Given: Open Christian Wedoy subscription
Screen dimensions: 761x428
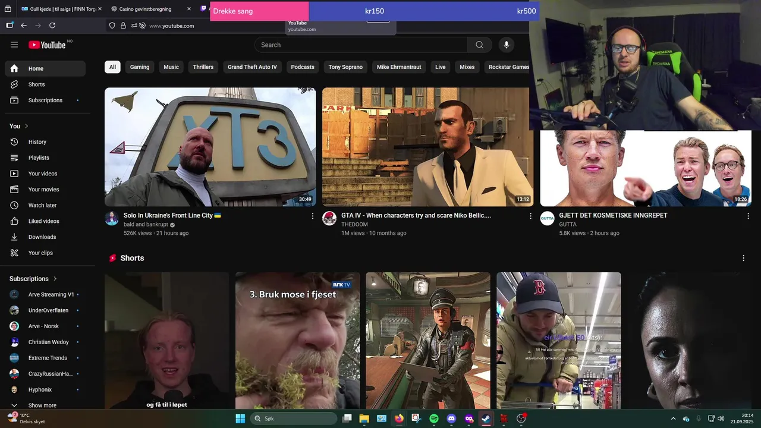Looking at the screenshot, I should tap(45, 342).
